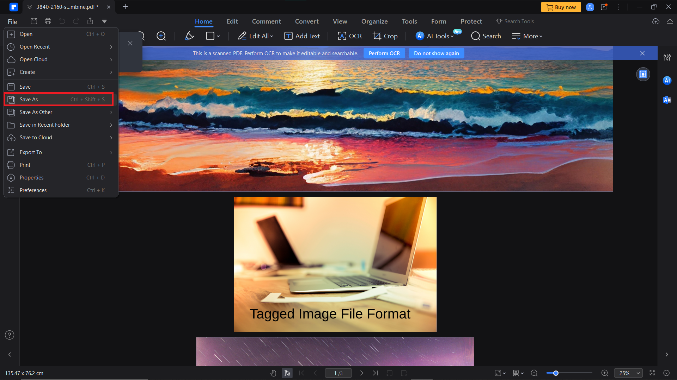The height and width of the screenshot is (380, 677).
Task: Click the Comment tab
Action: click(x=265, y=21)
